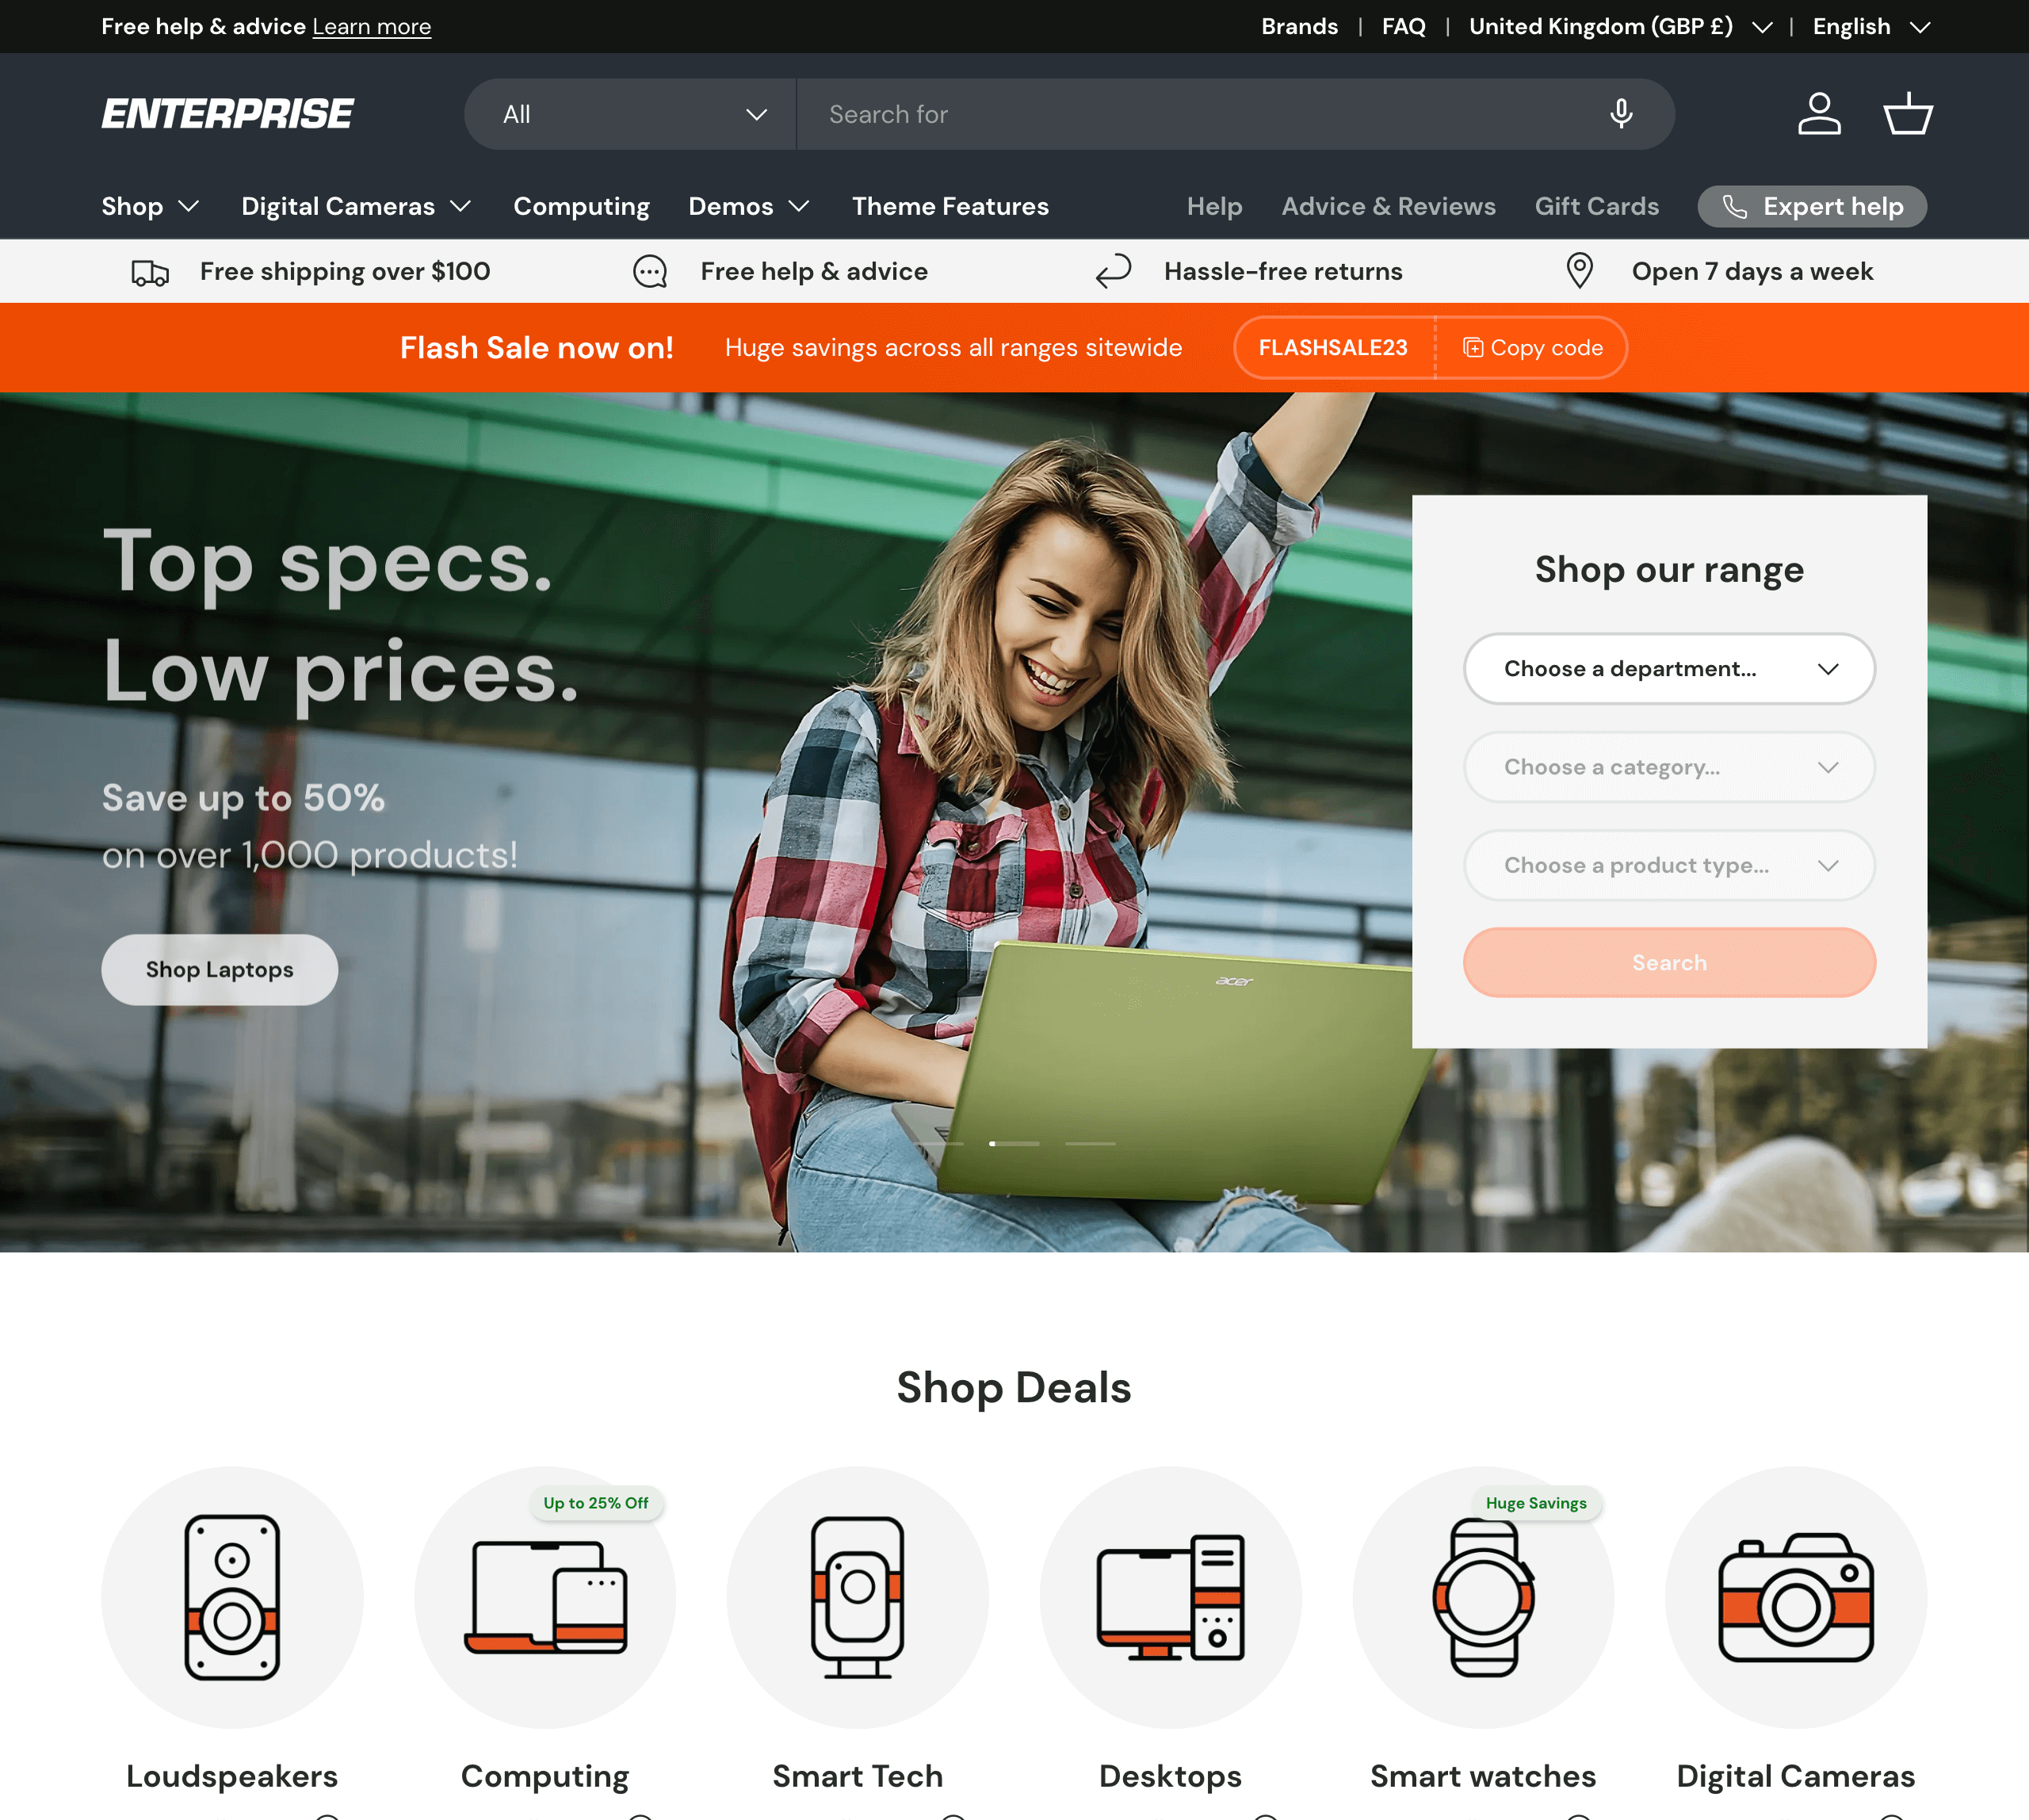Click the voice search microphone icon
The width and height of the screenshot is (2029, 1820).
[1621, 114]
